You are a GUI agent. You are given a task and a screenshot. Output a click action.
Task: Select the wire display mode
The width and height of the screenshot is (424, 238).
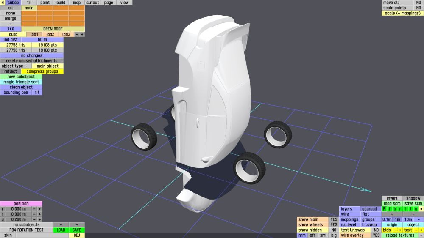point(350,214)
